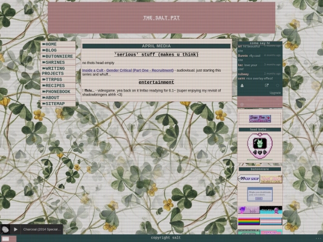Click the APRIL MEDIA heading bar

[x=156, y=46]
